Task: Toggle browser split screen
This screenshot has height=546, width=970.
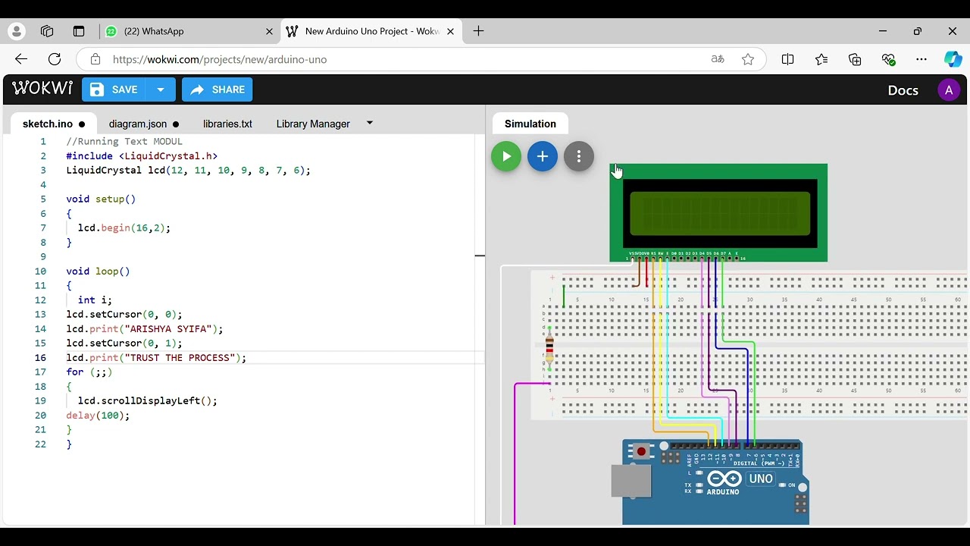Action: (x=787, y=59)
